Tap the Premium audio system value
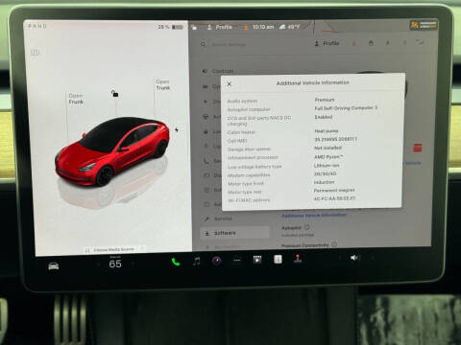The height and width of the screenshot is (345, 461). click(x=325, y=100)
